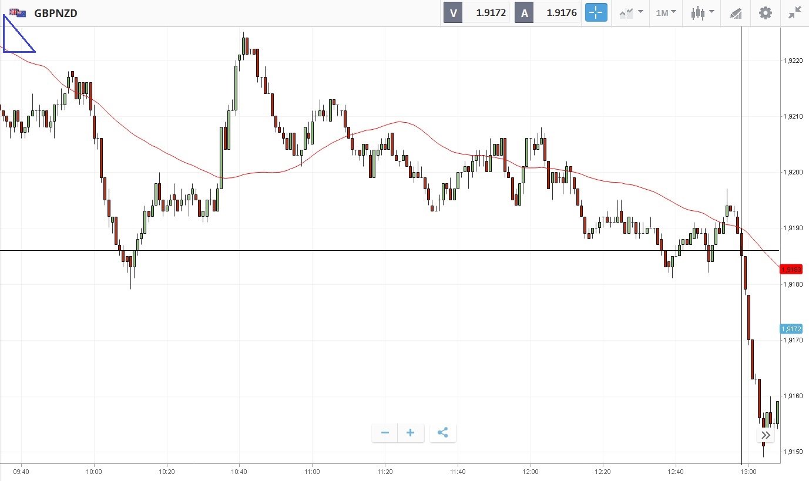Zoom in with the plus button

411,433
